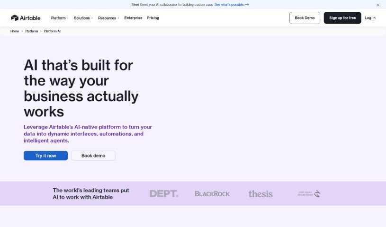Open the Pricing page from the nav
This screenshot has width=386, height=227.
[x=153, y=18]
